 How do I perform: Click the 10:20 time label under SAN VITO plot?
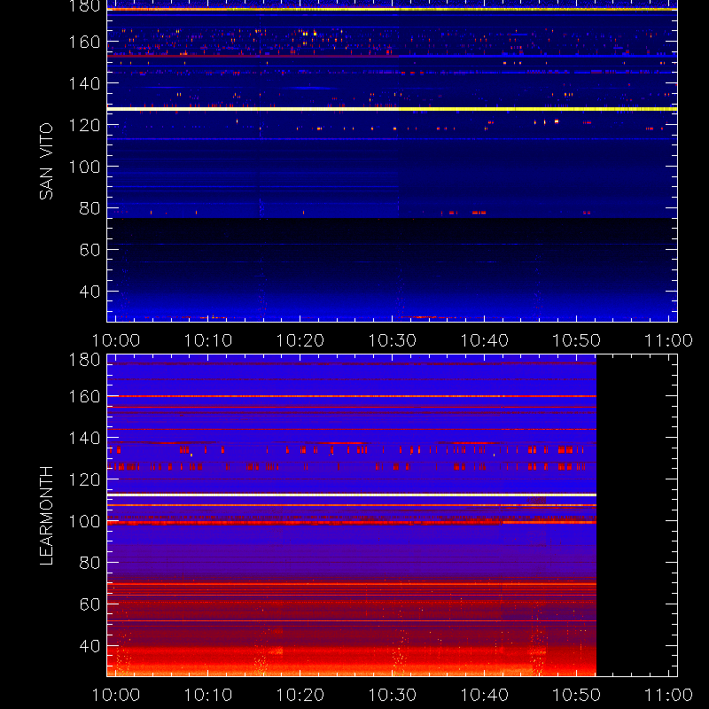pos(300,340)
